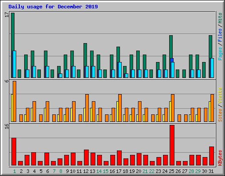Select the "Pages" legend label

[220, 54]
